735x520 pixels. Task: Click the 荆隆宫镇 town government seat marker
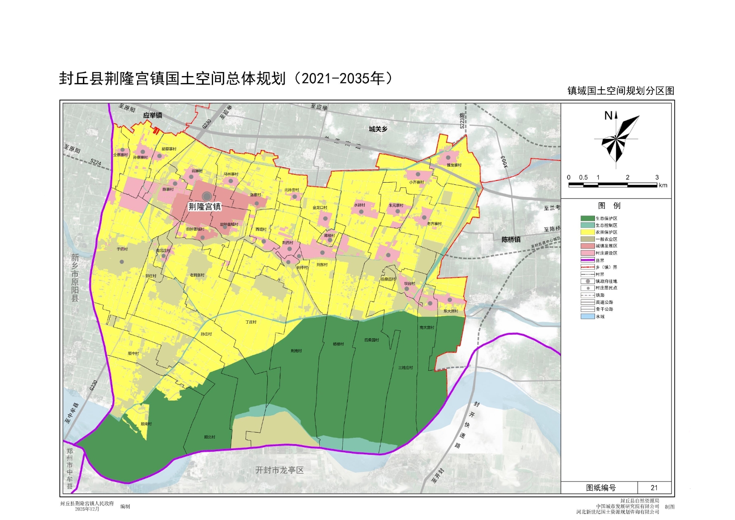click(x=207, y=197)
